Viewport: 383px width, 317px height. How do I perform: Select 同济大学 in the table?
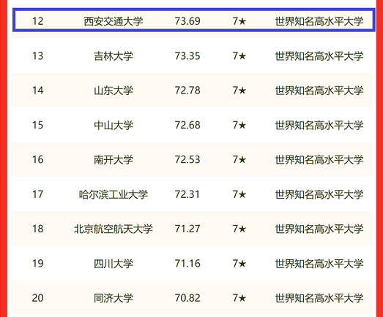click(x=114, y=298)
